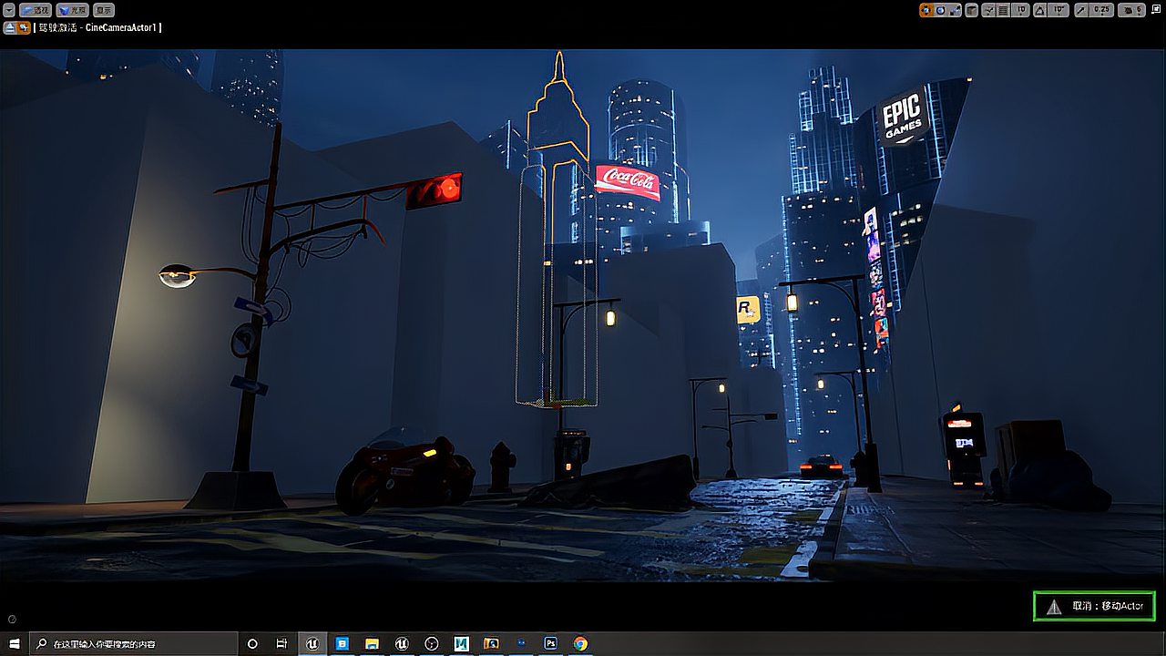Open the small blue-dots app taskbar icon
Image resolution: width=1166 pixels, height=656 pixels.
tap(521, 643)
